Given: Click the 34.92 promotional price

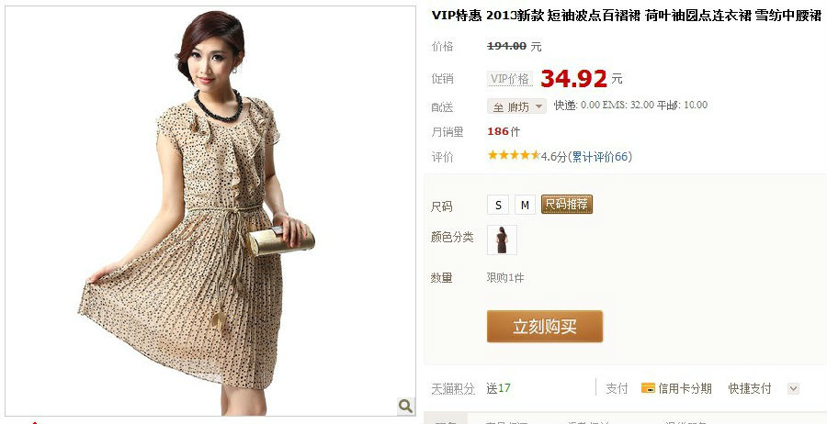Looking at the screenshot, I should [573, 79].
